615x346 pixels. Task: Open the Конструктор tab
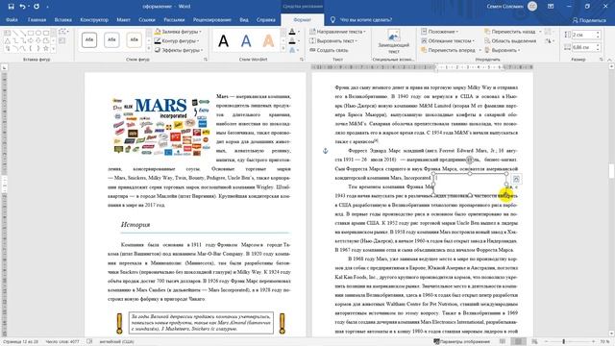coord(94,19)
